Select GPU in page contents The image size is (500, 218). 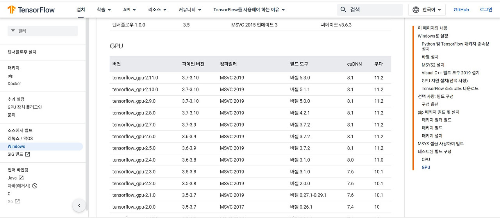tap(426, 167)
